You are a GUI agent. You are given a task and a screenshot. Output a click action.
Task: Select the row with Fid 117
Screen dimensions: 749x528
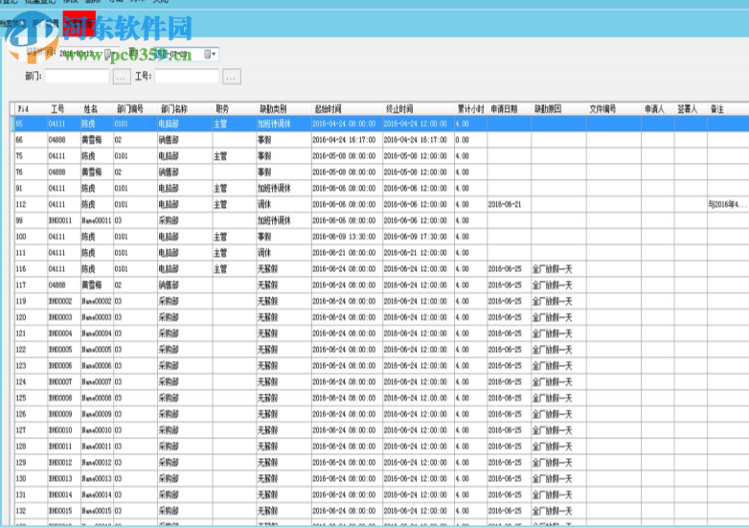pyautogui.click(x=381, y=285)
